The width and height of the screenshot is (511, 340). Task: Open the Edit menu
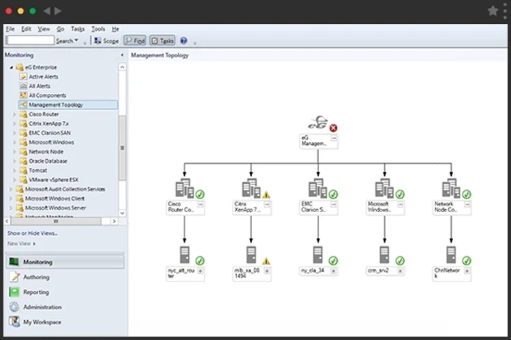point(26,29)
